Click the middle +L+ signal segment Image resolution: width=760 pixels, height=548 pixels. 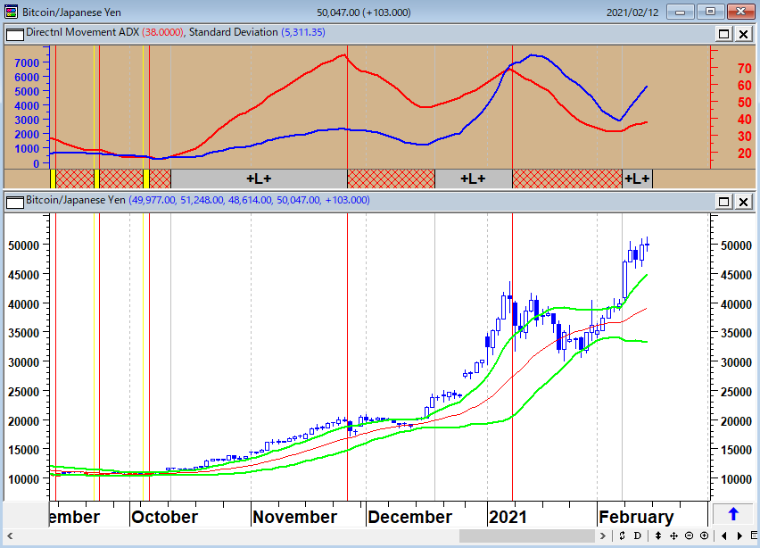[x=474, y=179]
